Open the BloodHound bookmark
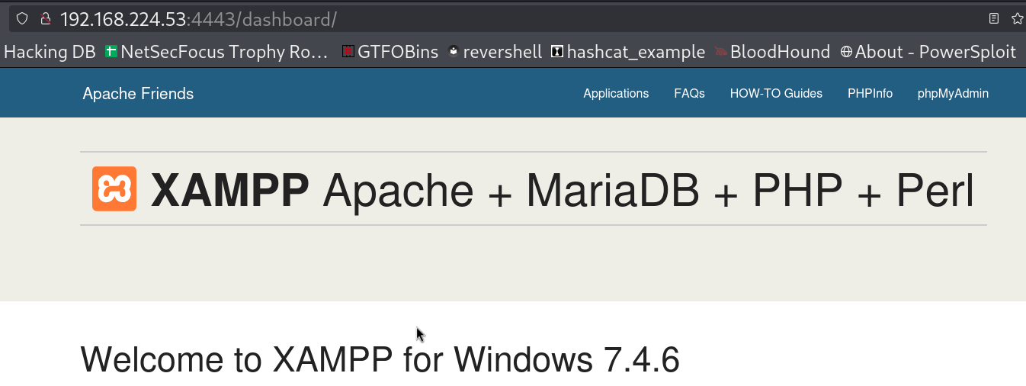 772,52
